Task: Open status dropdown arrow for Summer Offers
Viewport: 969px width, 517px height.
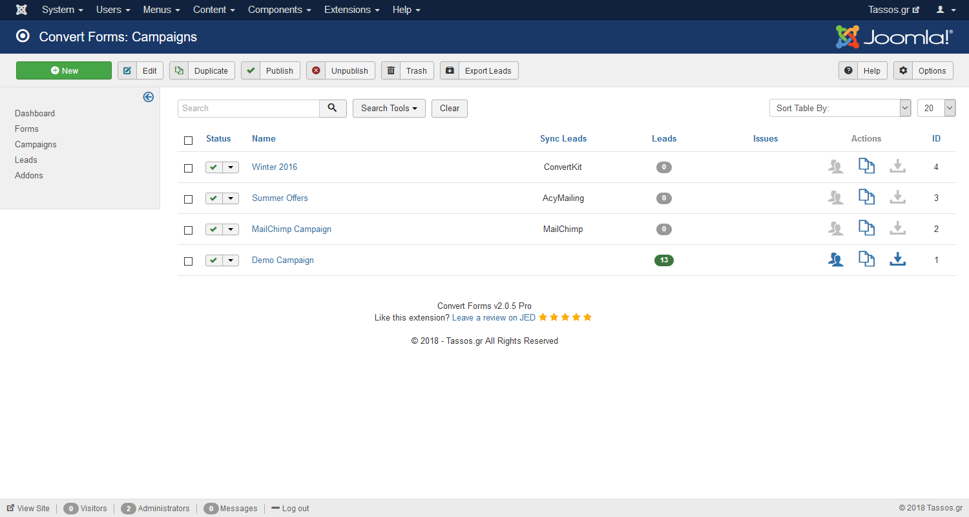Action: [231, 198]
